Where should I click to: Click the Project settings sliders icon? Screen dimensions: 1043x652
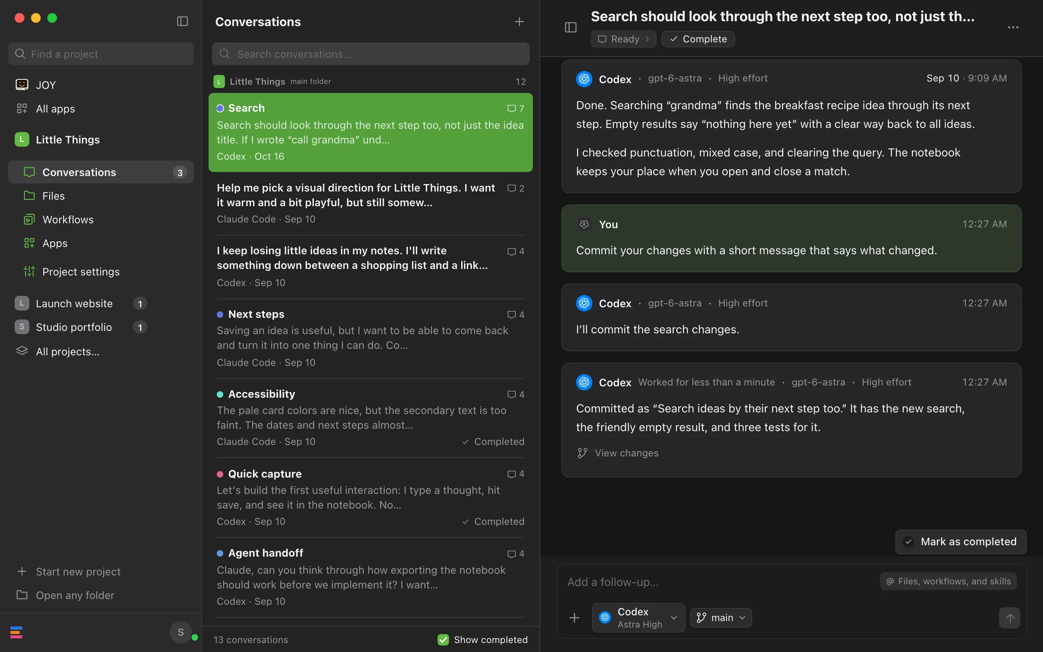[29, 272]
